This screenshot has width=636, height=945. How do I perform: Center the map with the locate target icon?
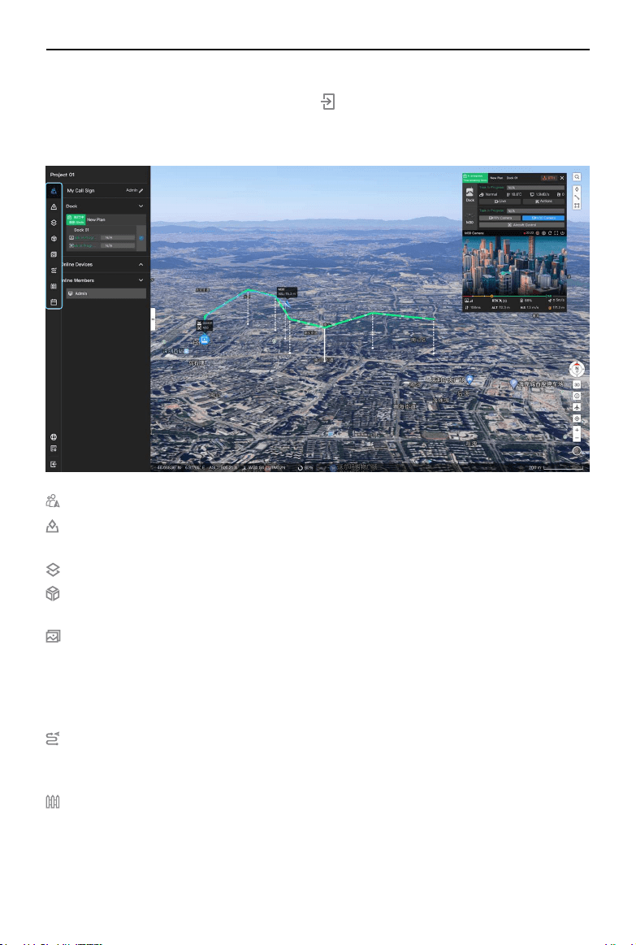(577, 418)
